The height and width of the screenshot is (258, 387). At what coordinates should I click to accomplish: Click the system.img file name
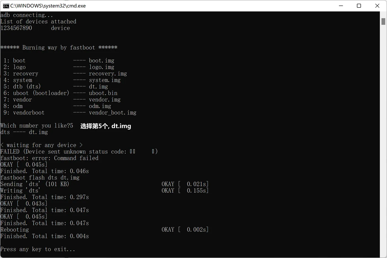[x=104, y=80]
